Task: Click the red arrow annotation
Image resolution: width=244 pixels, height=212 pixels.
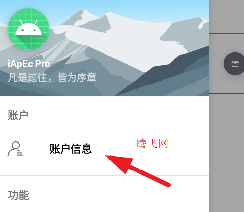Action: [138, 171]
